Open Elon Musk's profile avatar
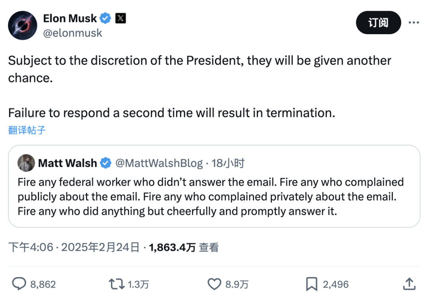The image size is (430, 299). (x=22, y=25)
